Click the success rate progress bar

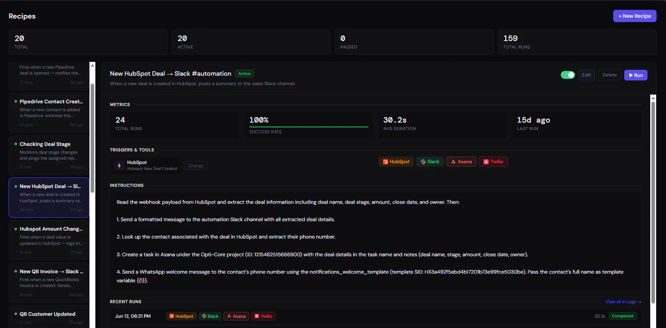pyautogui.click(x=309, y=127)
